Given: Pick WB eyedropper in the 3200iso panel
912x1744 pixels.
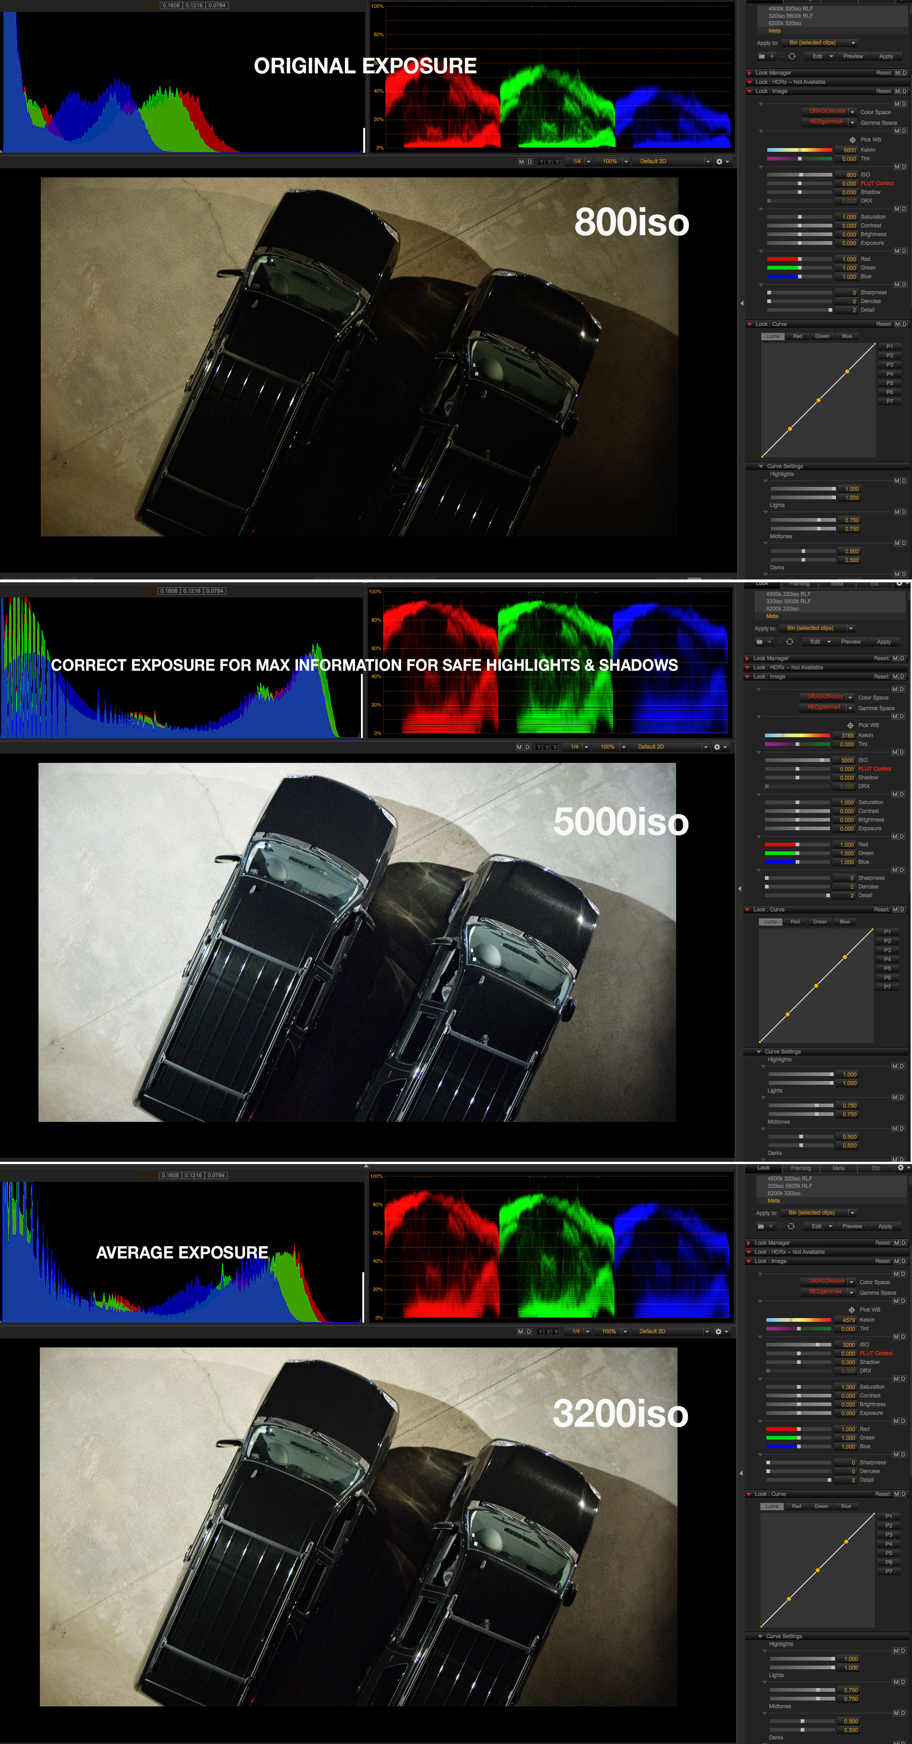Looking at the screenshot, I should coord(852,1310).
